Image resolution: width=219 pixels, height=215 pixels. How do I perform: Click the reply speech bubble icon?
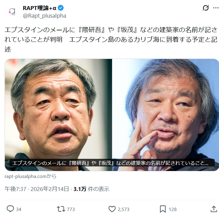[10, 209]
